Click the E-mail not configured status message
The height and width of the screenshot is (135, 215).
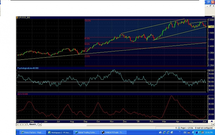tap(204, 128)
